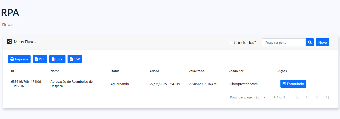Open the Formulário for the reimbursement flow
Viewport: 340px width, 119px height.
click(293, 84)
